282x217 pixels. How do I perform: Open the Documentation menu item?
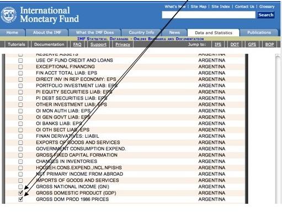(49, 45)
